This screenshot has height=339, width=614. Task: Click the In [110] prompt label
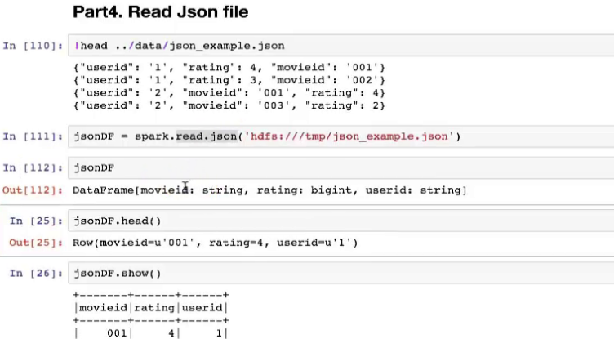click(33, 46)
